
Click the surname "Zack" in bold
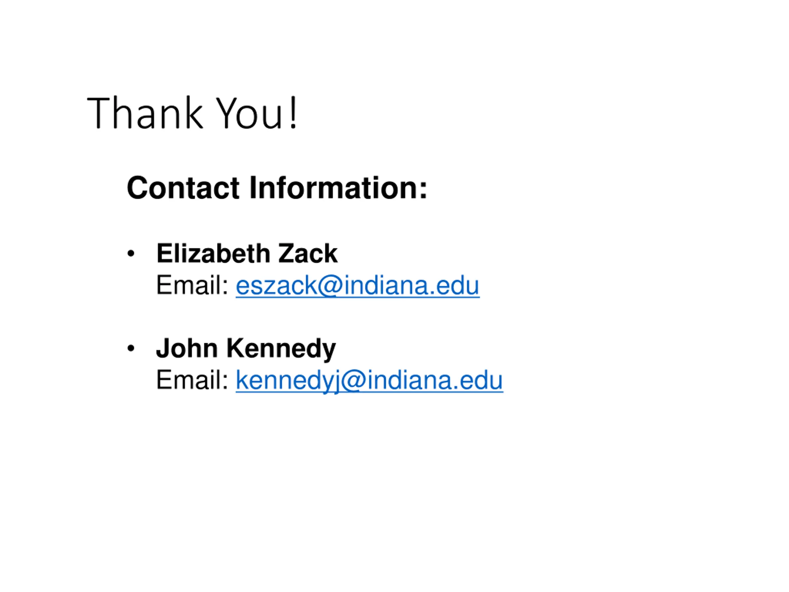point(308,253)
